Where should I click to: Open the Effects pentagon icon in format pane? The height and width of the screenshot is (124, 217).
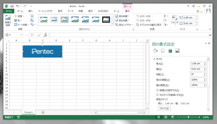(x=163, y=51)
